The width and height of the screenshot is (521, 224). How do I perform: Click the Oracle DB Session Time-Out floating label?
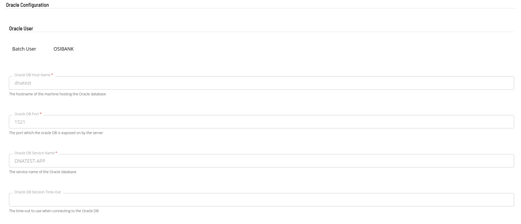[x=38, y=192]
